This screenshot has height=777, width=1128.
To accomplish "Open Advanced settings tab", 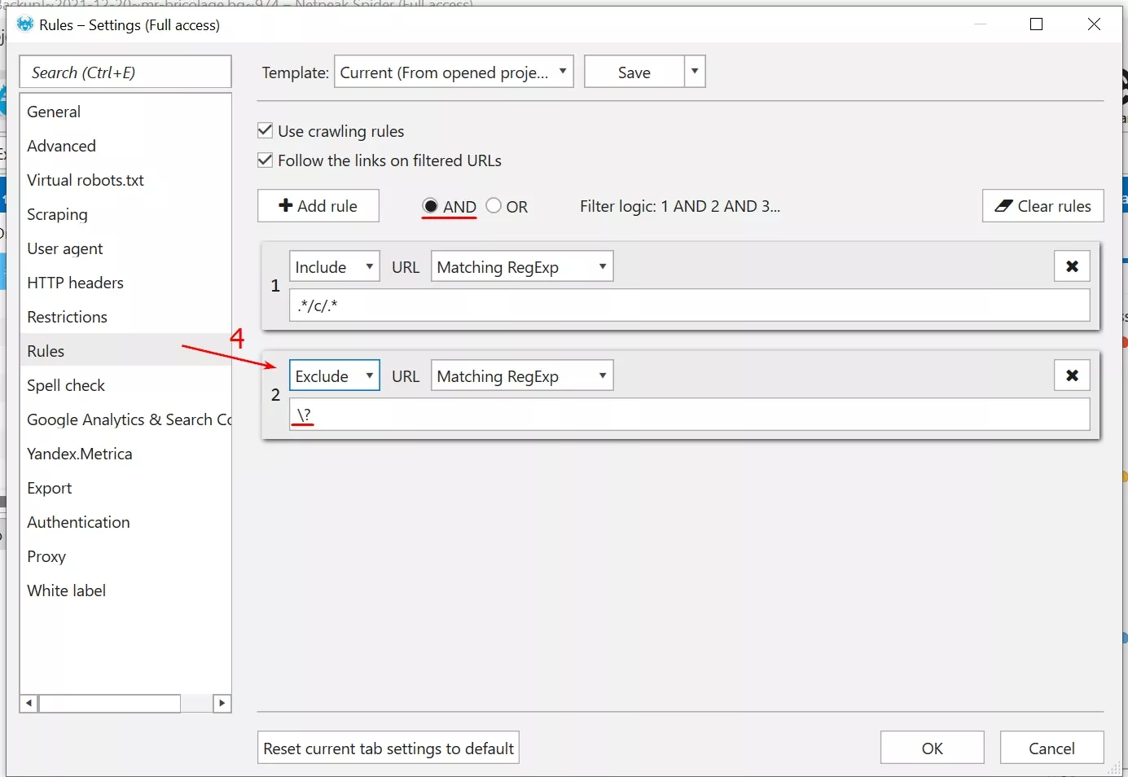I will pos(125,146).
